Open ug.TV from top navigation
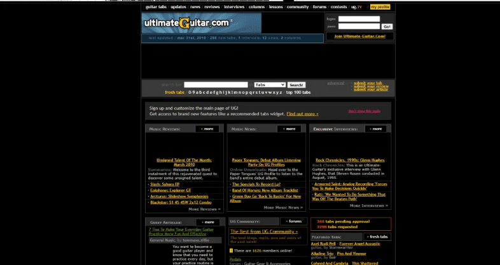The width and height of the screenshot is (500, 265). [x=356, y=7]
